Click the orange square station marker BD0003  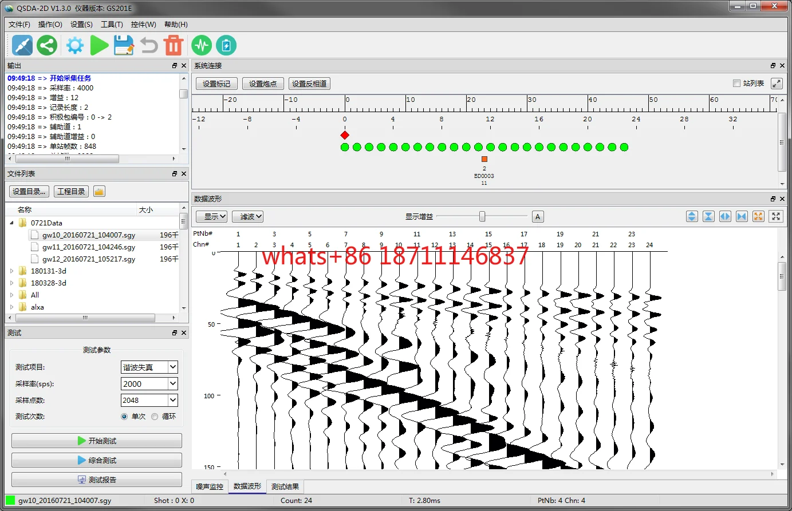tap(484, 159)
